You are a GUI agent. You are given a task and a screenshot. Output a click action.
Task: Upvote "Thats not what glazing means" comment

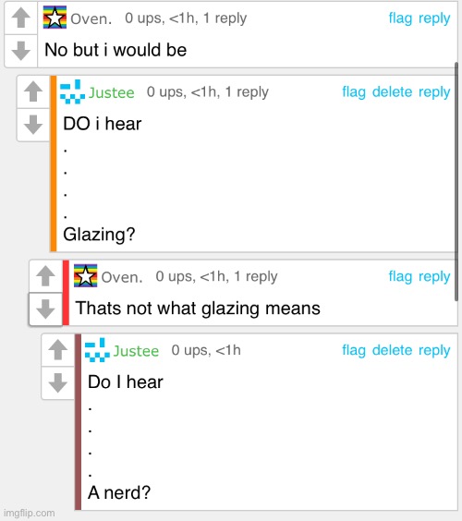pyautogui.click(x=45, y=276)
